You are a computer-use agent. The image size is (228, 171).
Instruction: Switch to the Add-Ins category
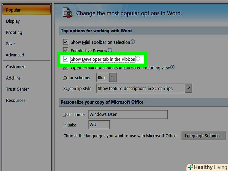[13, 78]
